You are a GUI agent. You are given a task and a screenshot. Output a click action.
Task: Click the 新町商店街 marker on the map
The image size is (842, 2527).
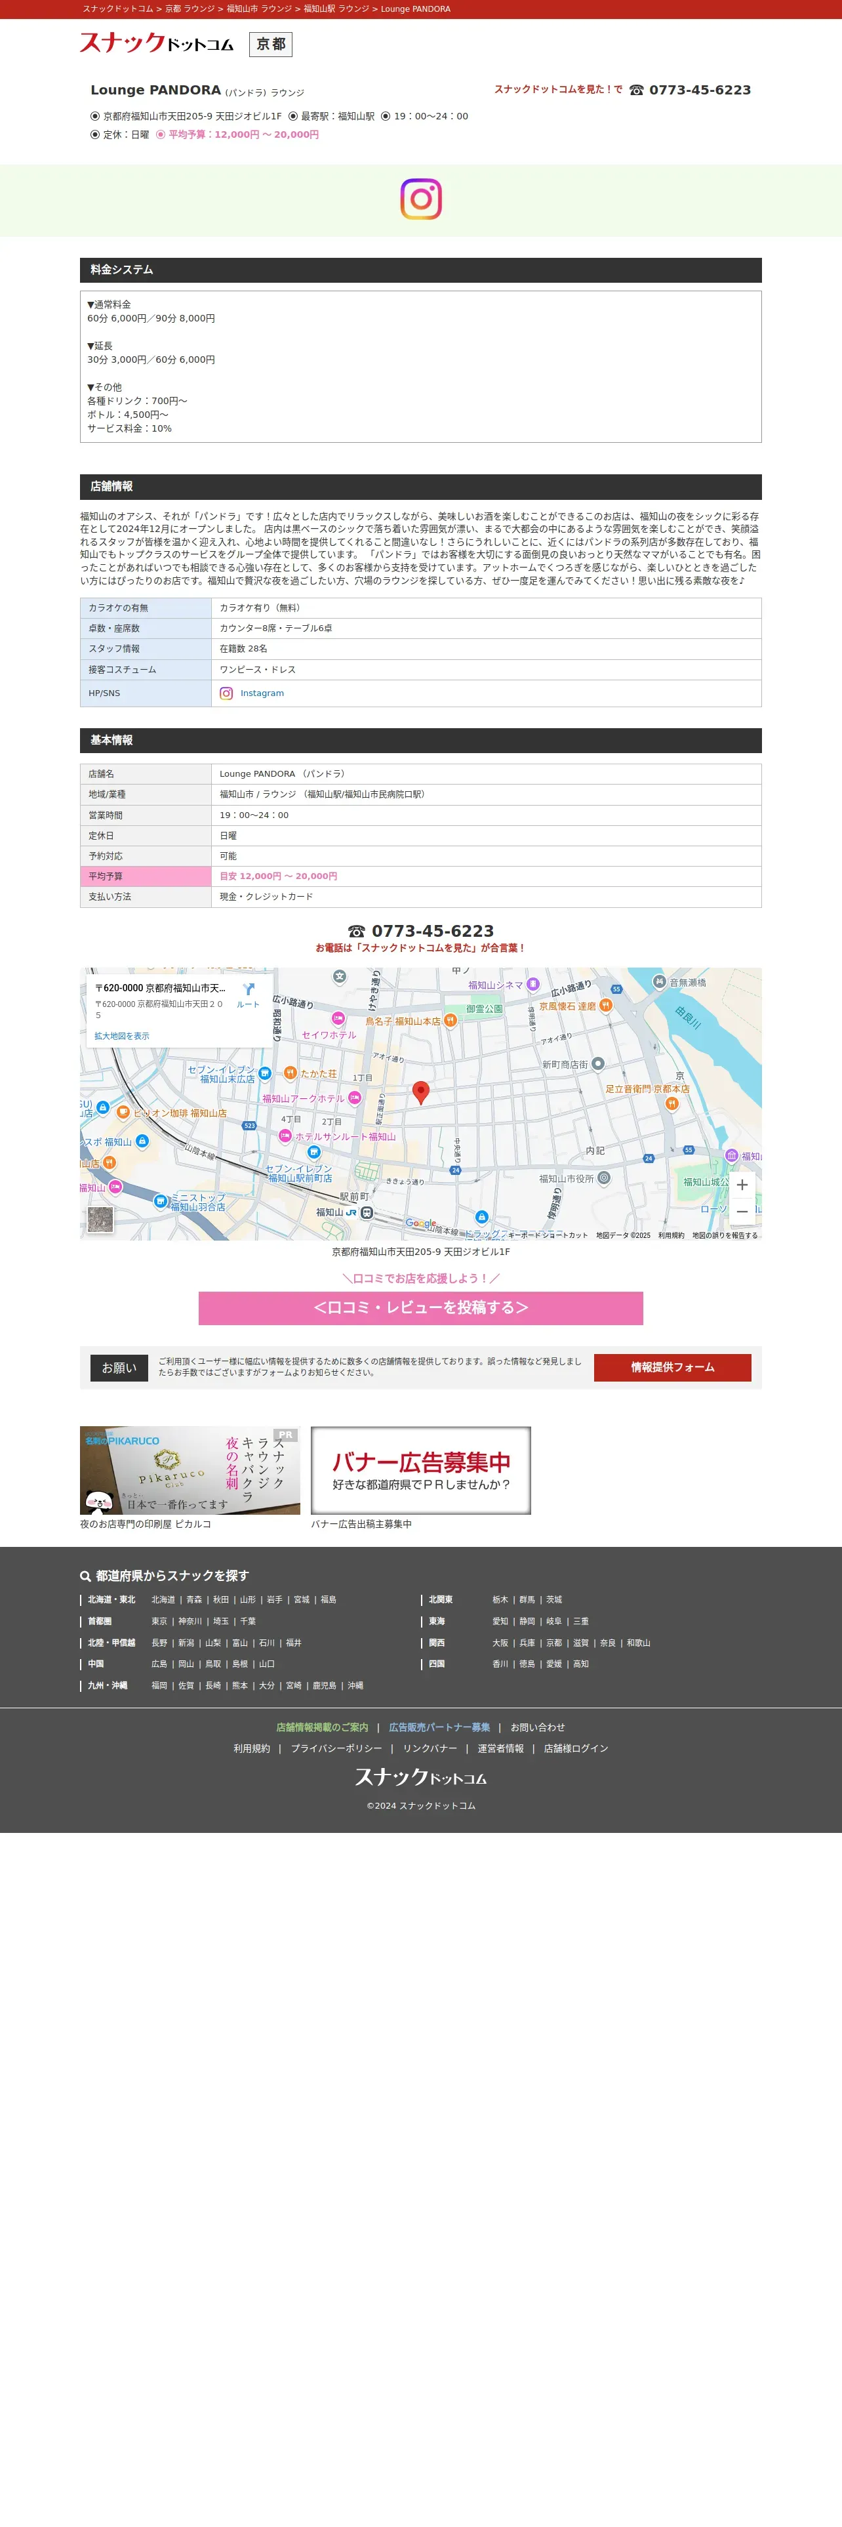point(598,1063)
